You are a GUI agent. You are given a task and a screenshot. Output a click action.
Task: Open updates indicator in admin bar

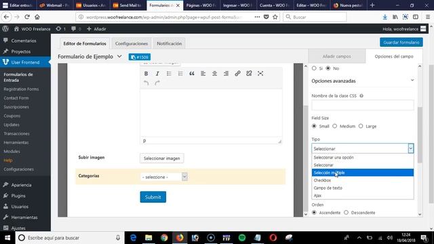60,28
